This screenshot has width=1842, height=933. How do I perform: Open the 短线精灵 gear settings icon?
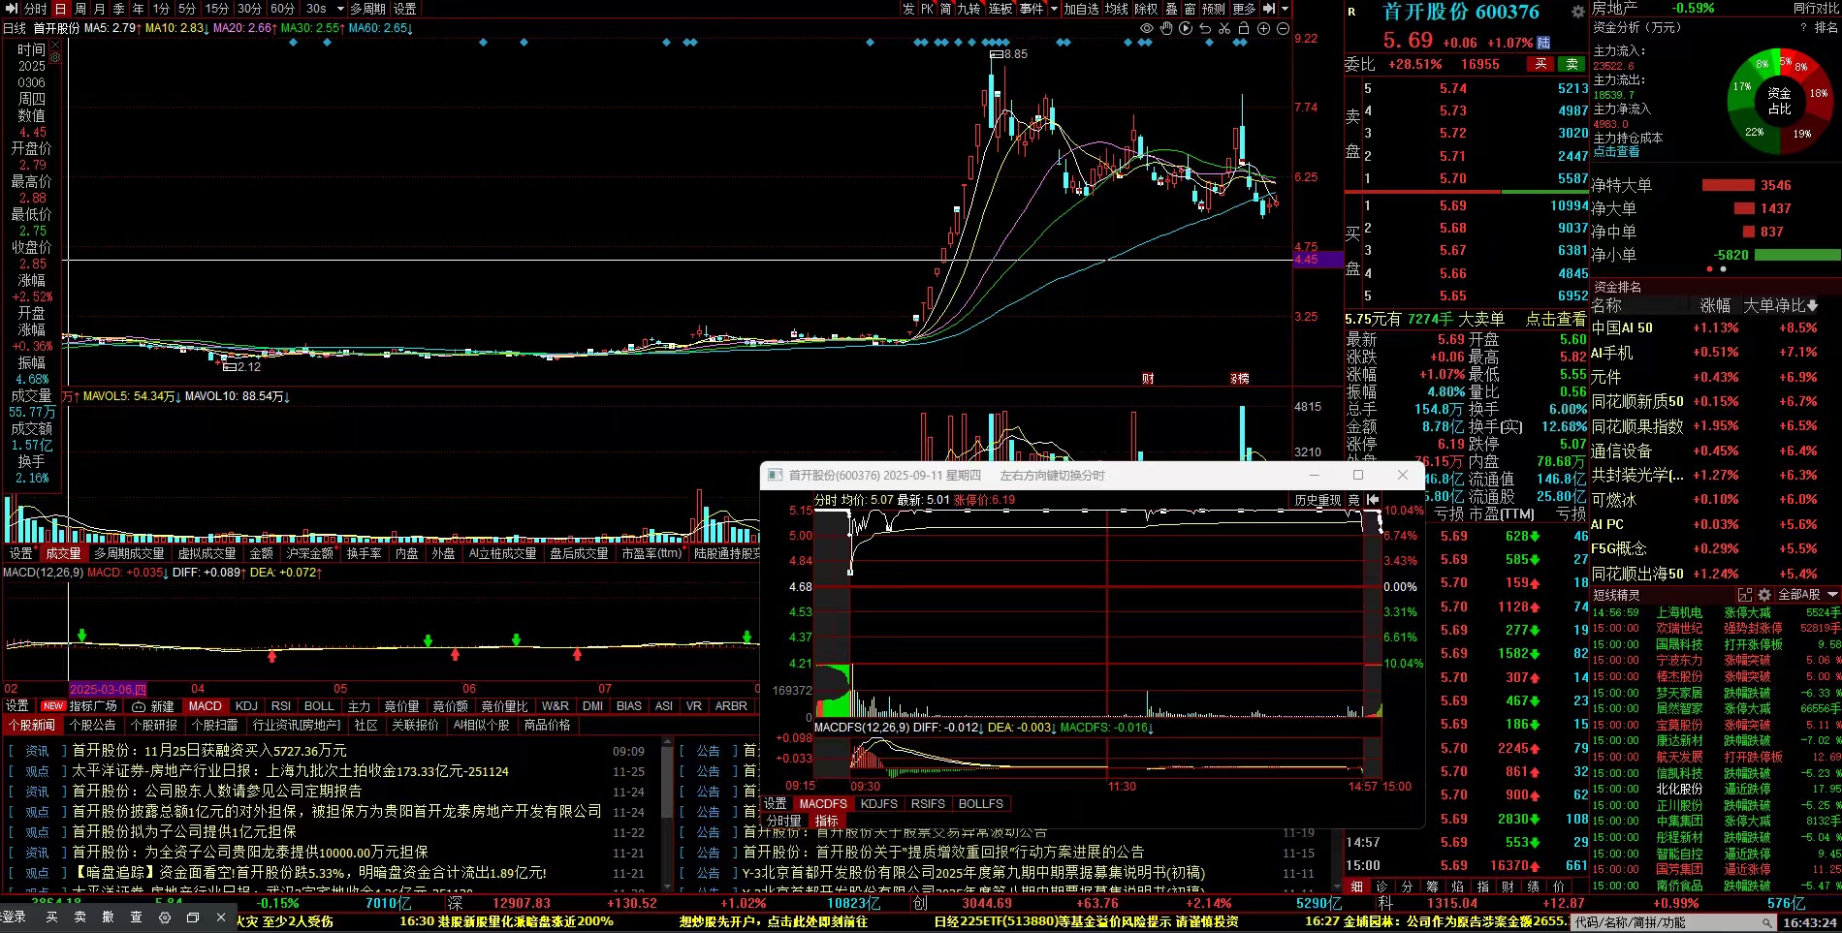[x=1764, y=595]
